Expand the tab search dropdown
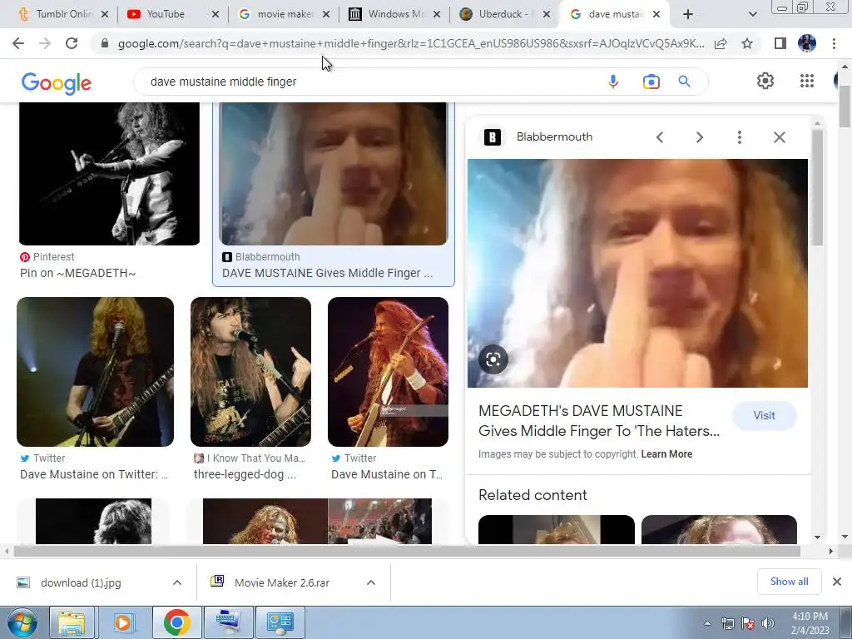The width and height of the screenshot is (852, 639). pyautogui.click(x=752, y=14)
